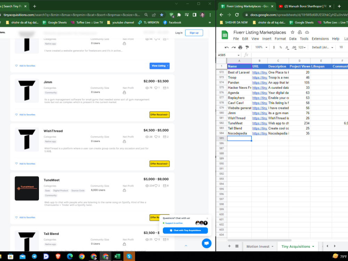Click the cloud save status icon

[307, 32]
